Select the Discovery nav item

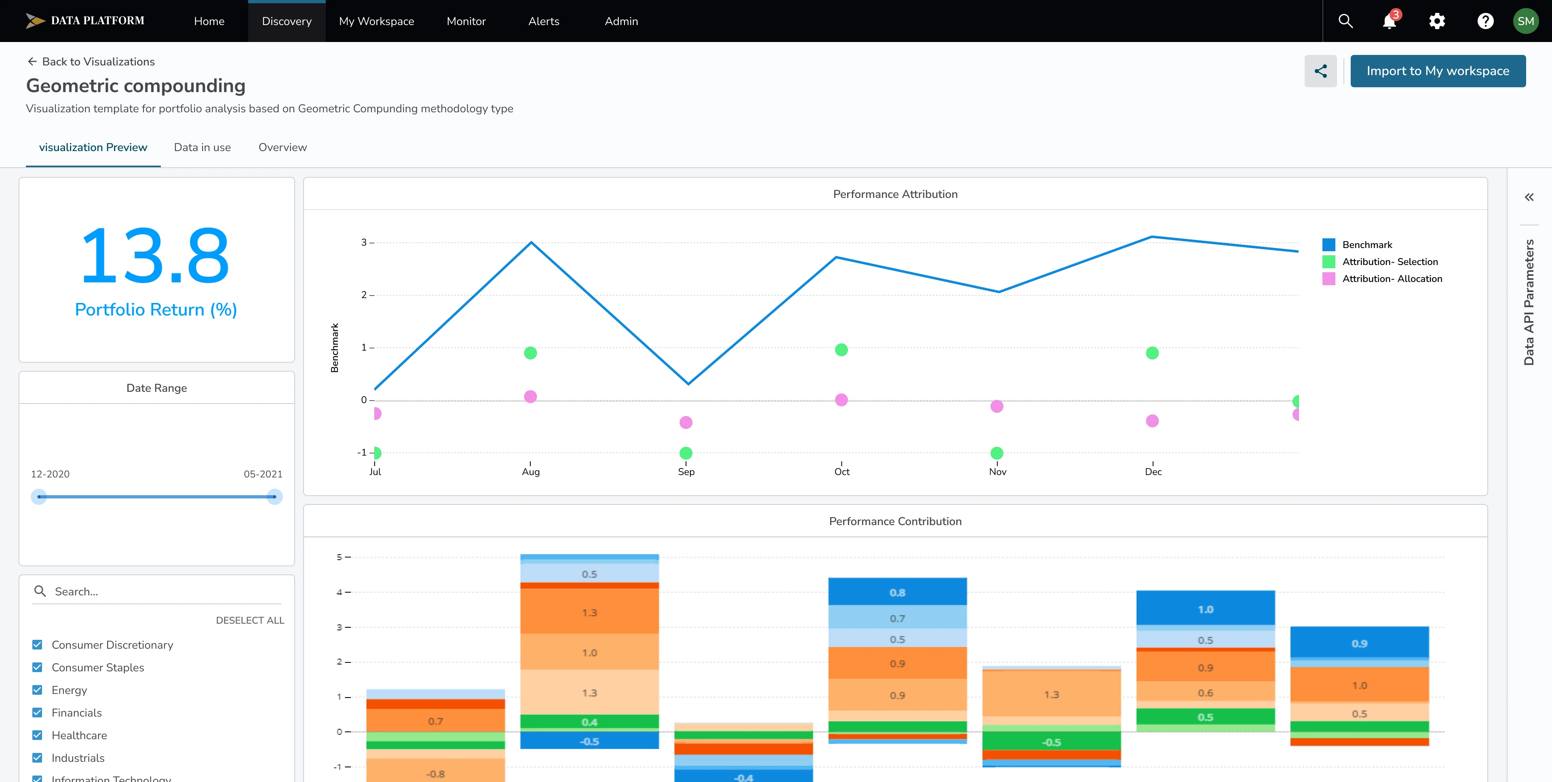coord(287,21)
